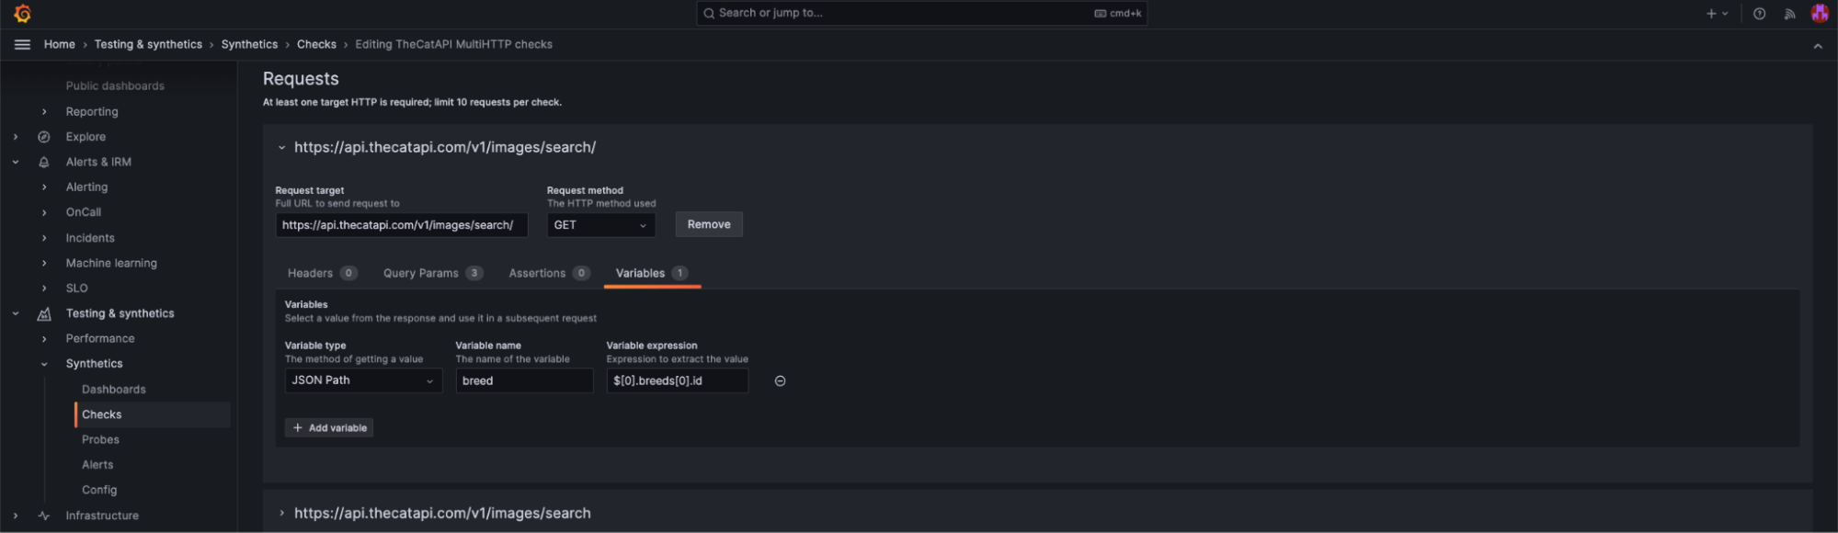Expand the Performance sidebar item
The width and height of the screenshot is (1838, 533).
[44, 339]
